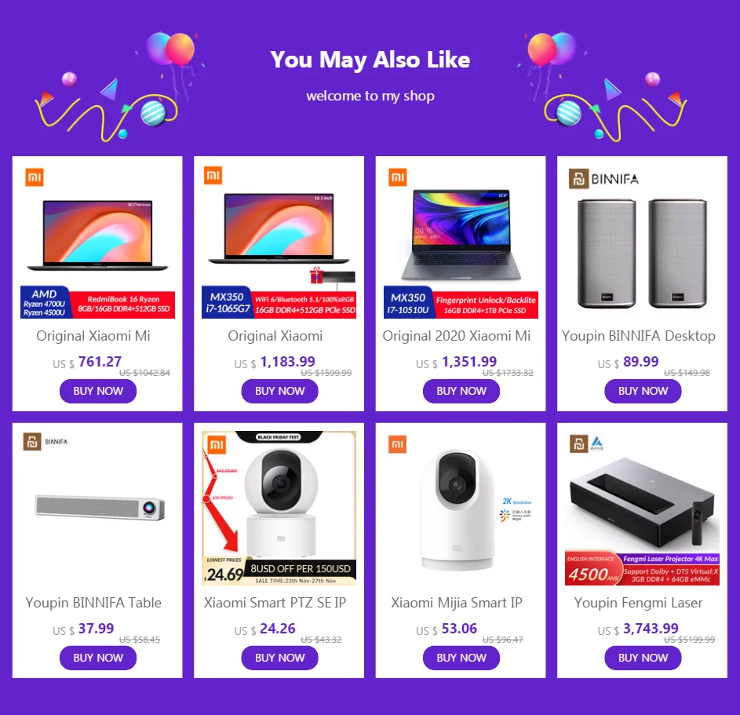Click BUY NOW under the 1,183.99 laptop
Viewport: 740px width, 715px height.
click(280, 391)
